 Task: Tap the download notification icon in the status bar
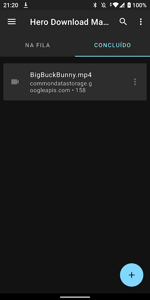coord(25,5)
